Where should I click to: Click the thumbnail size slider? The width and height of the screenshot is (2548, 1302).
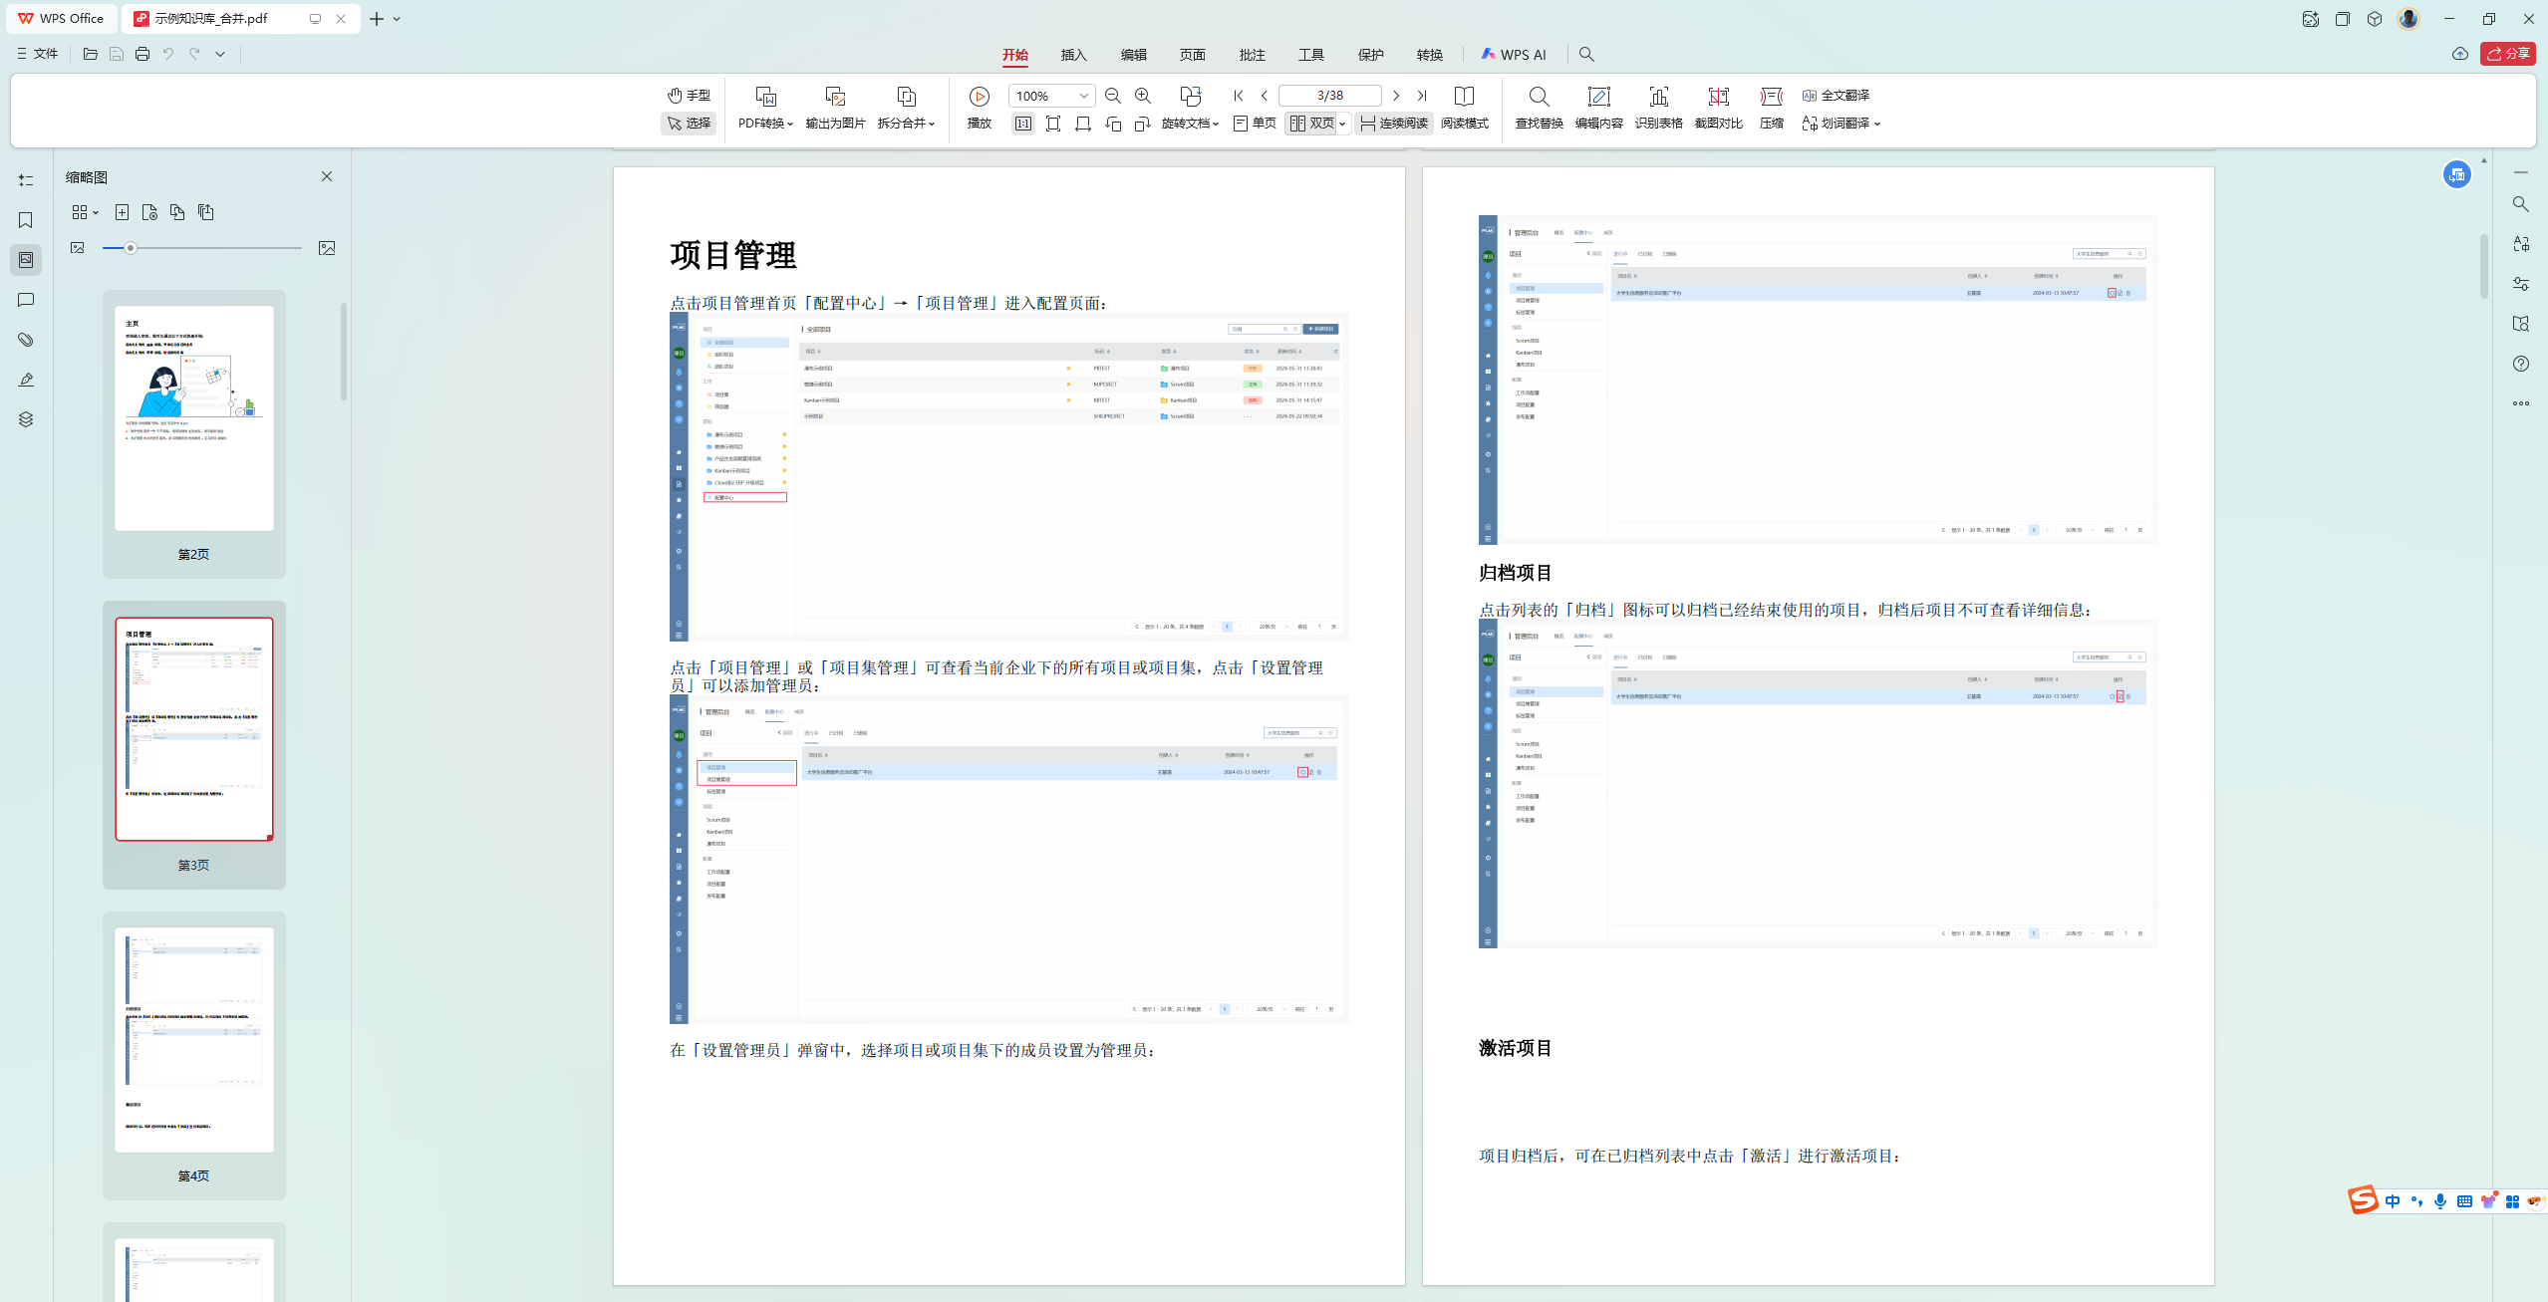click(131, 248)
